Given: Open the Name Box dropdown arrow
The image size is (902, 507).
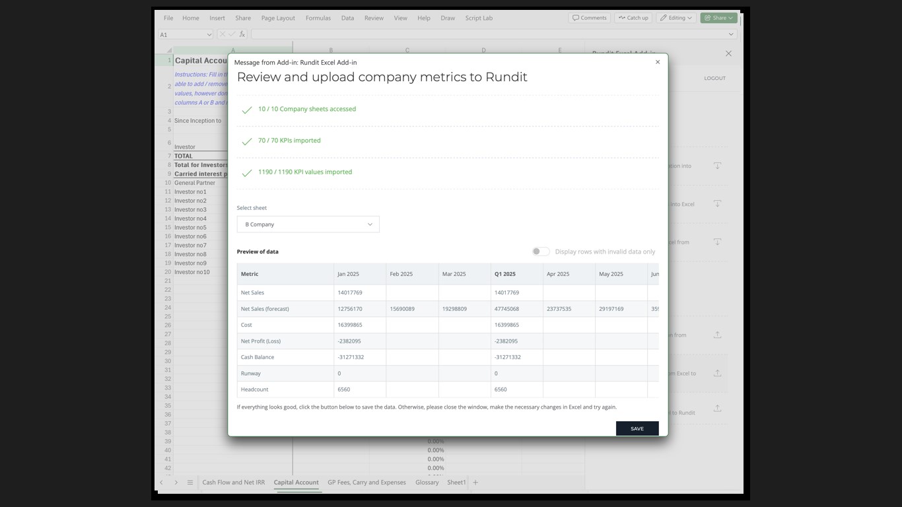Looking at the screenshot, I should coord(208,34).
